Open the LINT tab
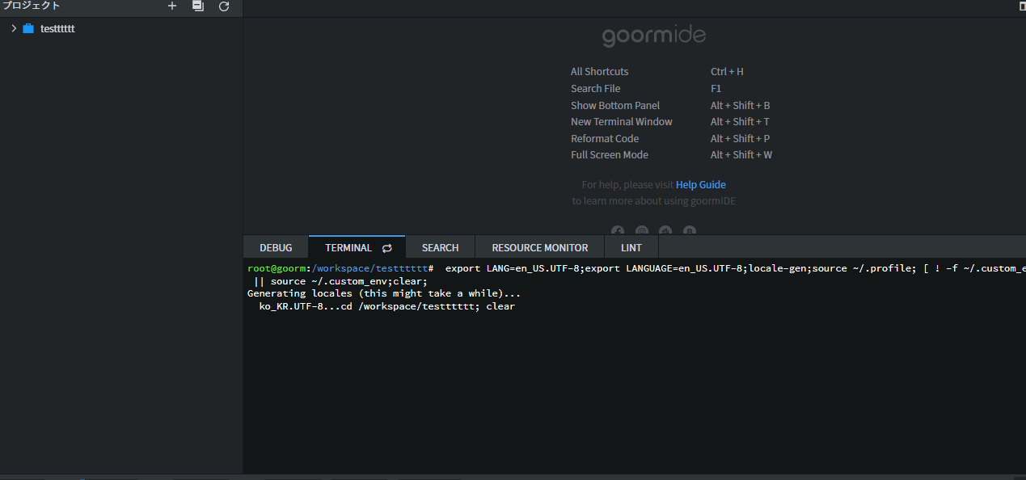This screenshot has height=480, width=1026. (631, 248)
